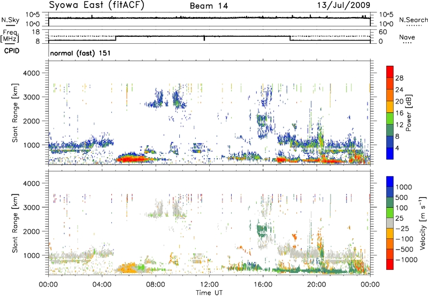The height and width of the screenshot is (296, 428).
Task: Select the 'N.Sky' legend label
Action: click(10, 20)
